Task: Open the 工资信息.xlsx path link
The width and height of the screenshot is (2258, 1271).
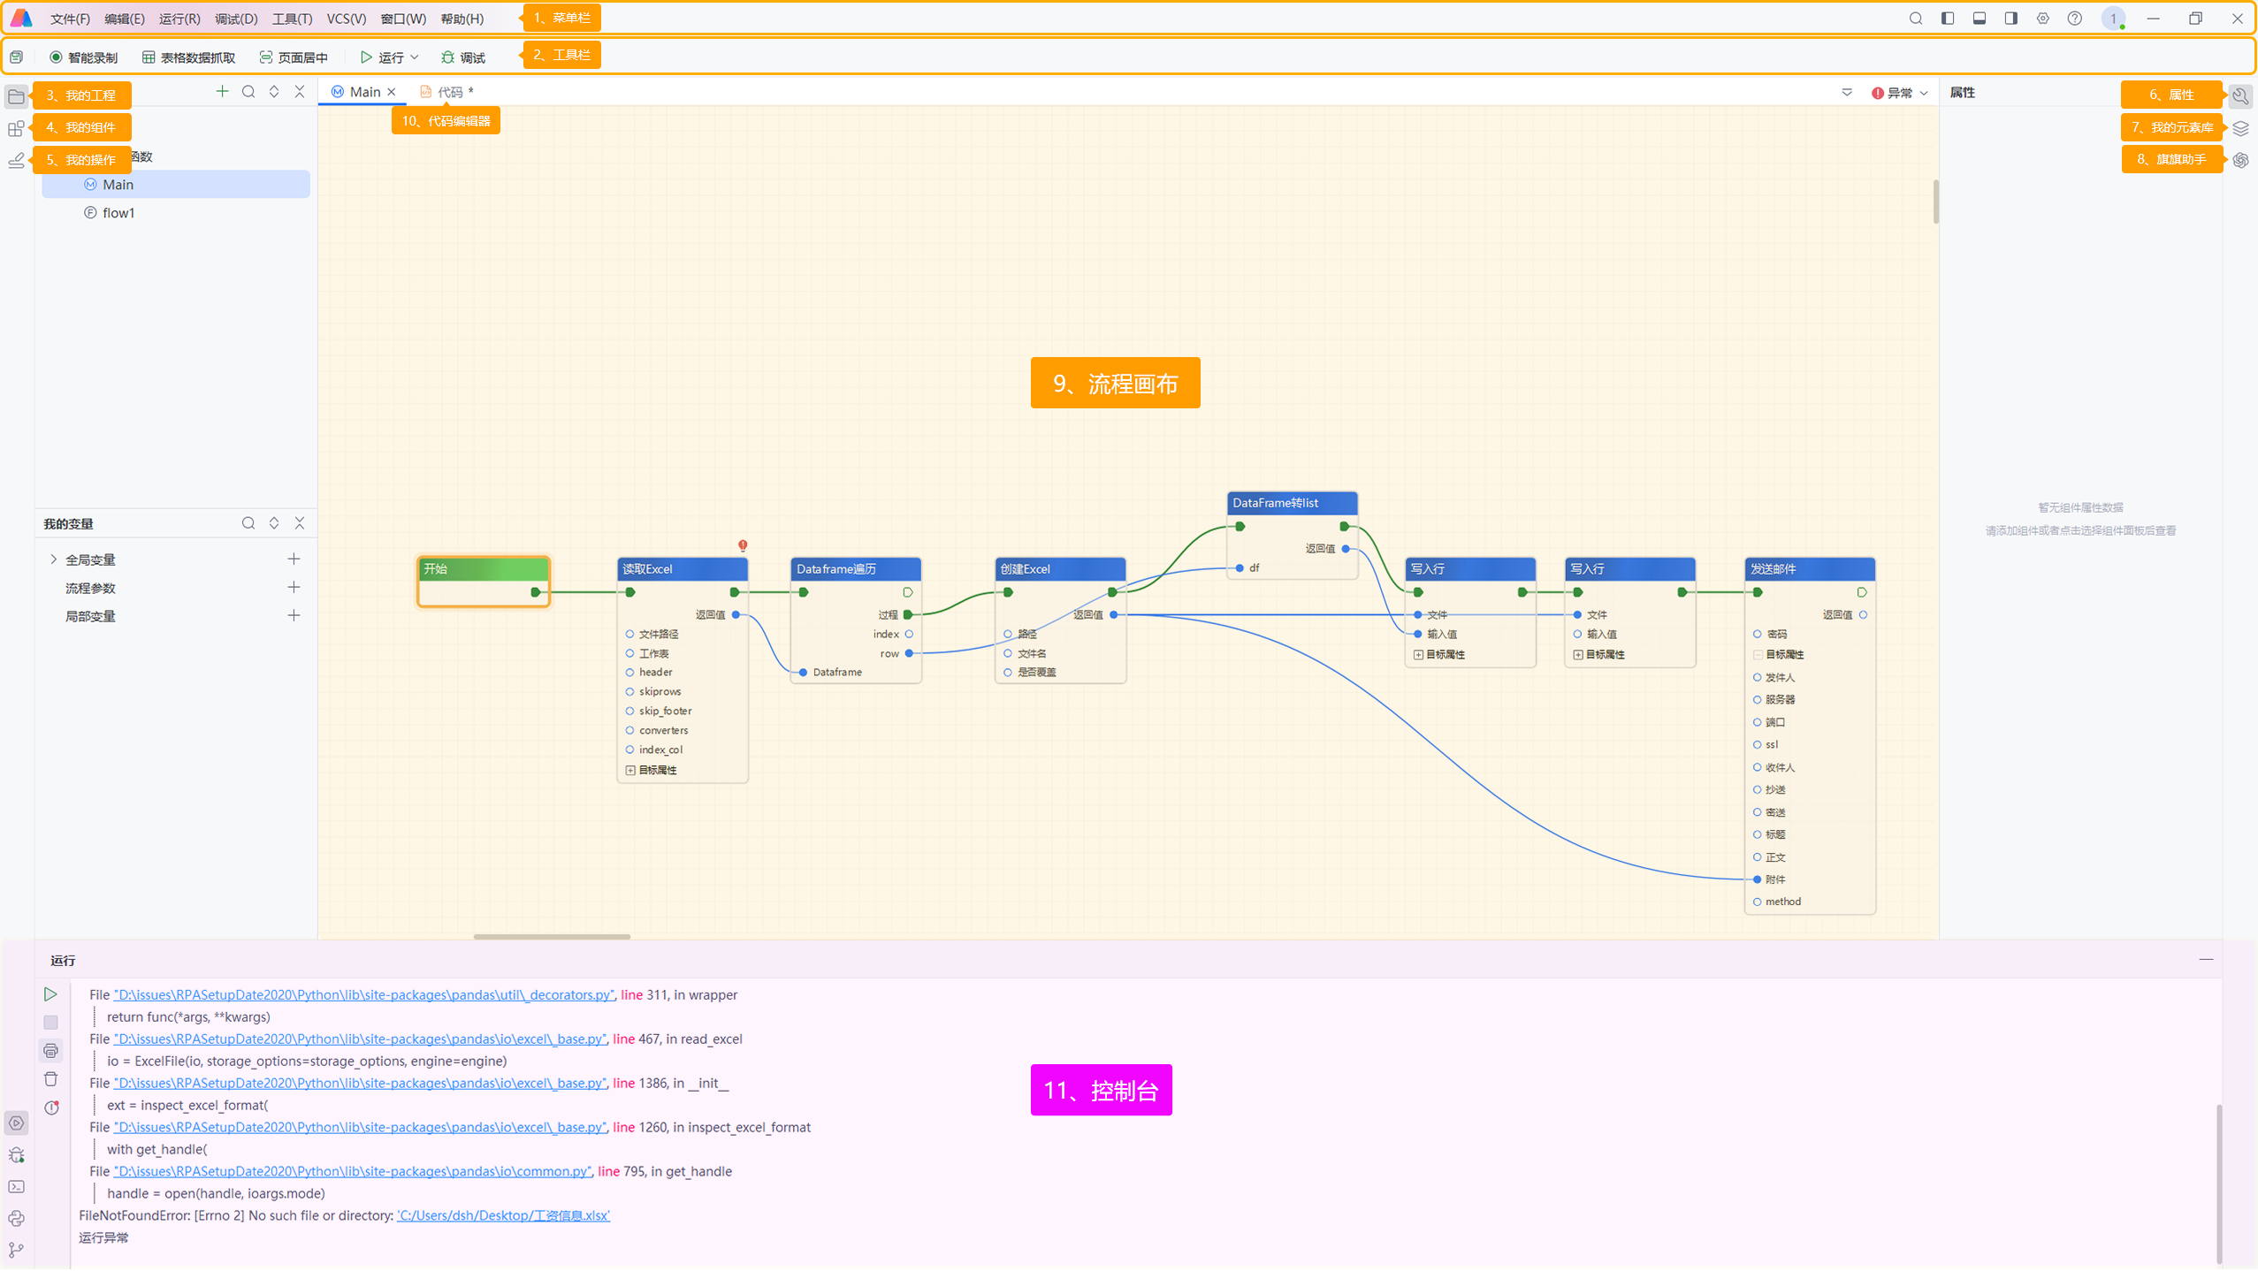Action: tap(503, 1215)
